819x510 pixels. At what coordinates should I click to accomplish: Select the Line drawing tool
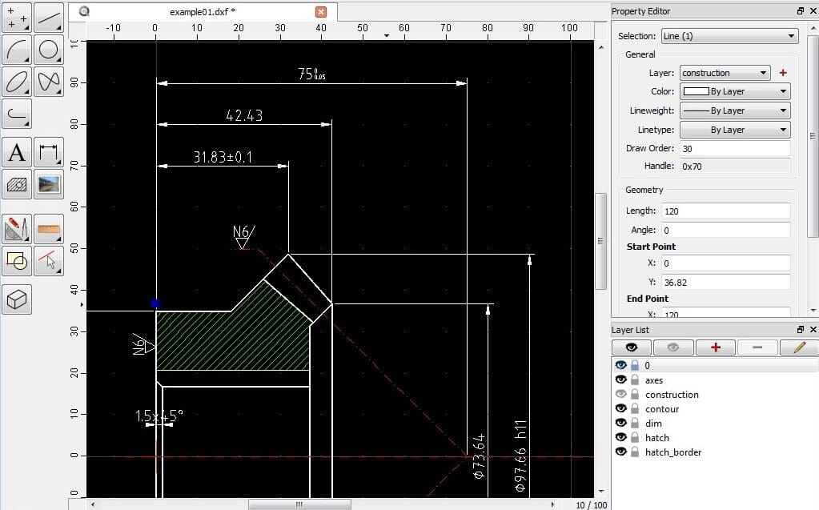point(49,18)
